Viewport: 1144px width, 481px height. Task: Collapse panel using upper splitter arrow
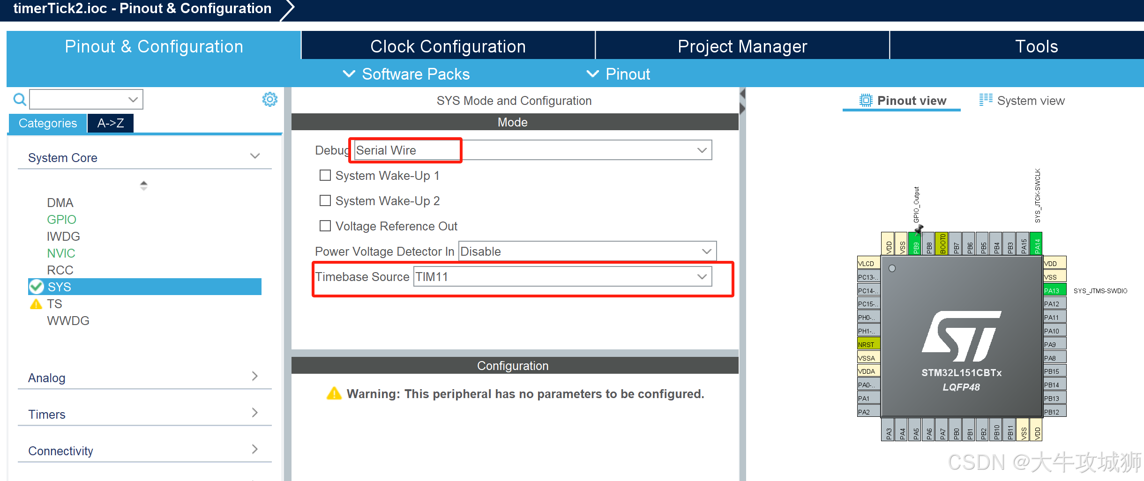pyautogui.click(x=742, y=94)
